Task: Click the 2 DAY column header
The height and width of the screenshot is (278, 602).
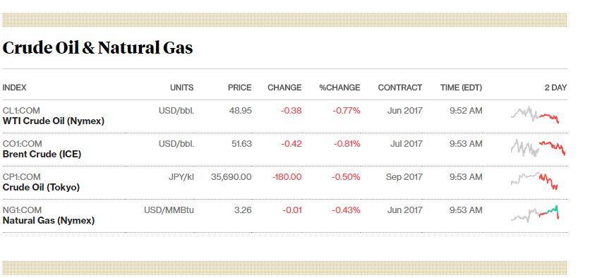Action: tap(555, 87)
